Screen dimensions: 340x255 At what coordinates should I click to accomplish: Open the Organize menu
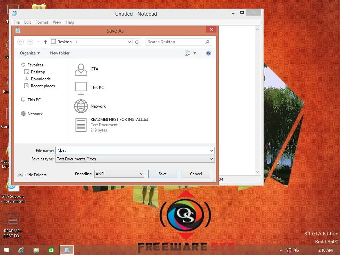(x=30, y=53)
